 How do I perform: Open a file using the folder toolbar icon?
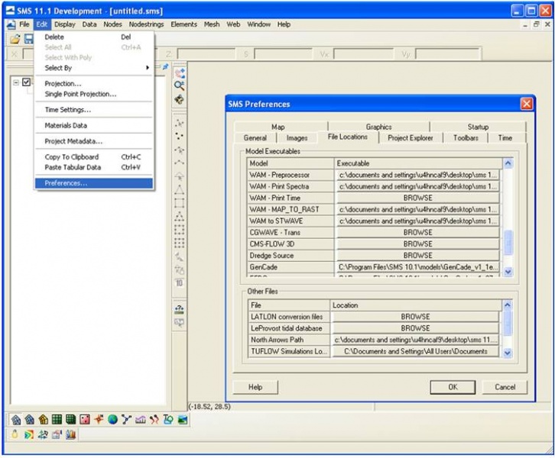click(x=15, y=39)
